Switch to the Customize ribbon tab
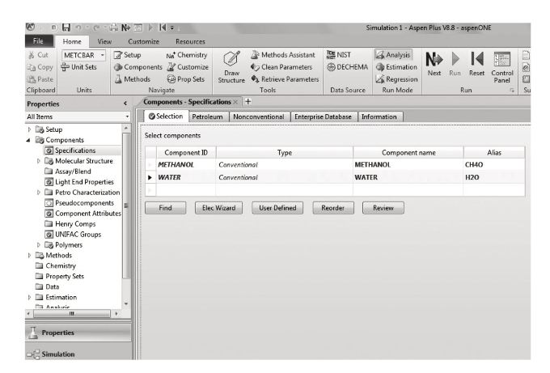550x373 pixels. click(143, 41)
